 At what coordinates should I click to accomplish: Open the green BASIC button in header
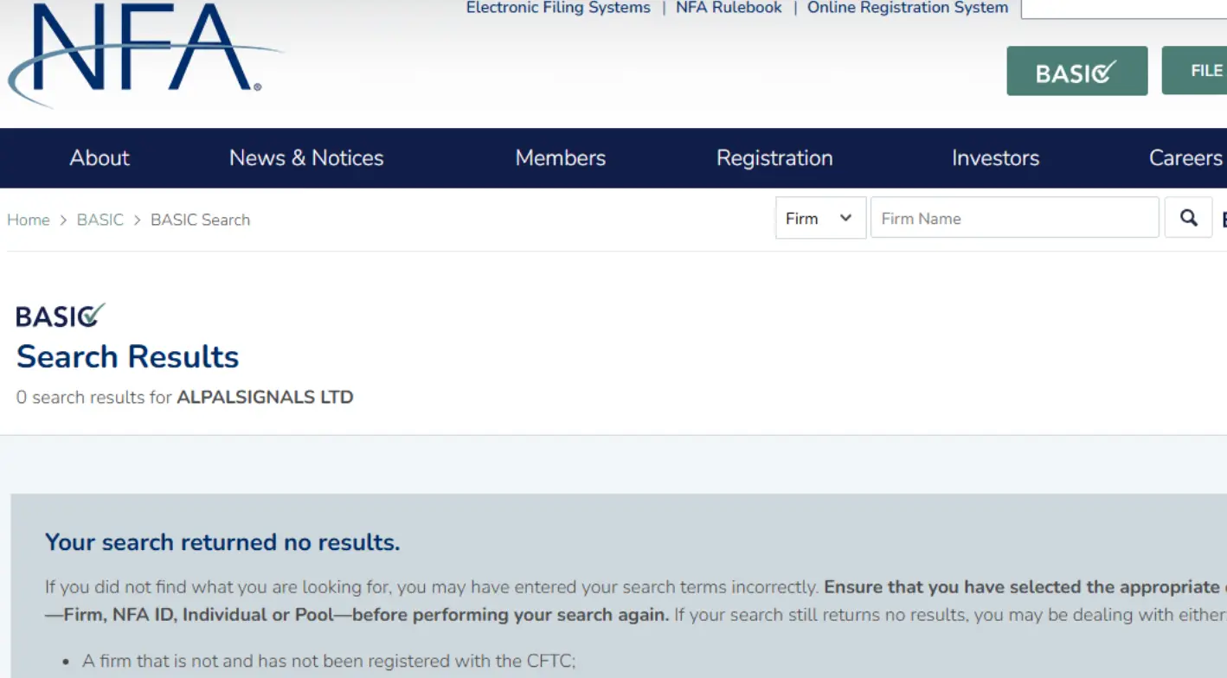click(x=1076, y=71)
